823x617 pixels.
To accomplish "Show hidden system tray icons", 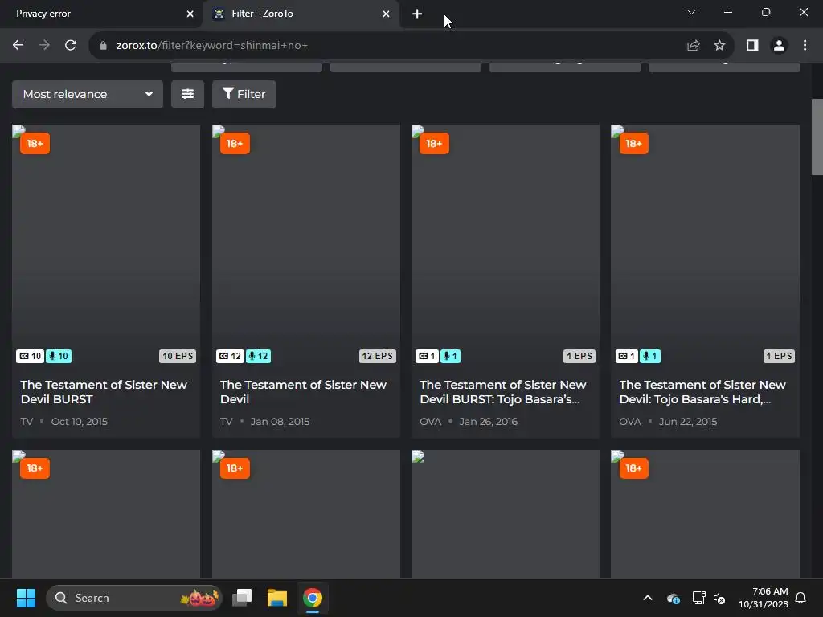I will (x=648, y=598).
